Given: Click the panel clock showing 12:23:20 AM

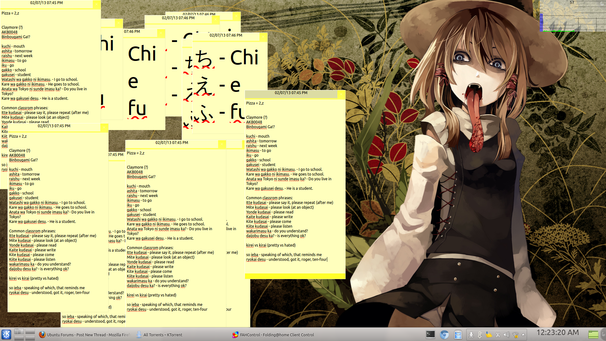Looking at the screenshot, I should coord(558,332).
